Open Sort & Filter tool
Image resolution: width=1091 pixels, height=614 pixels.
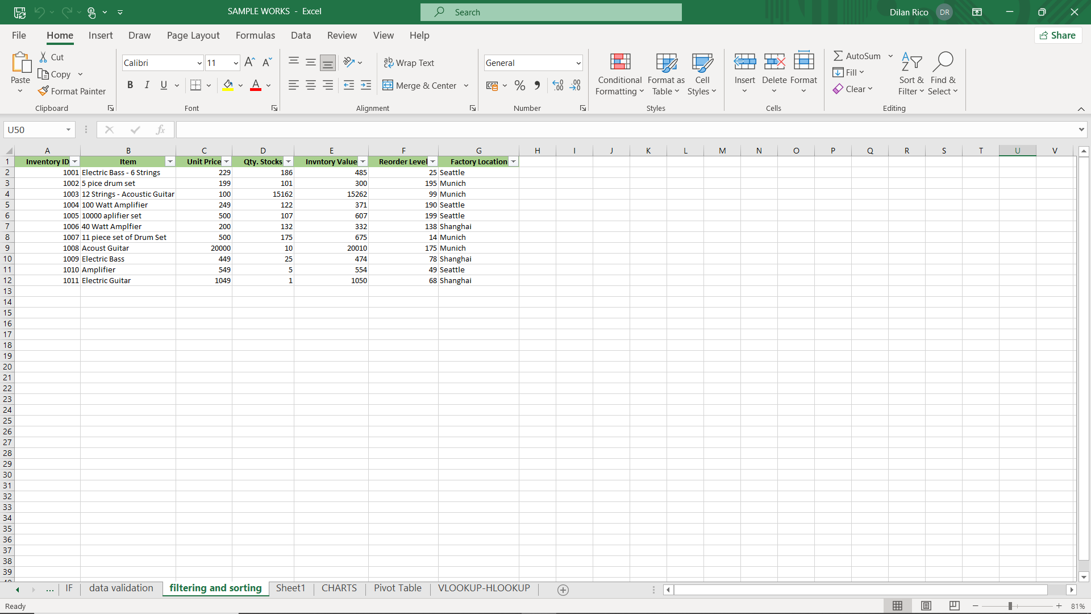click(x=911, y=74)
